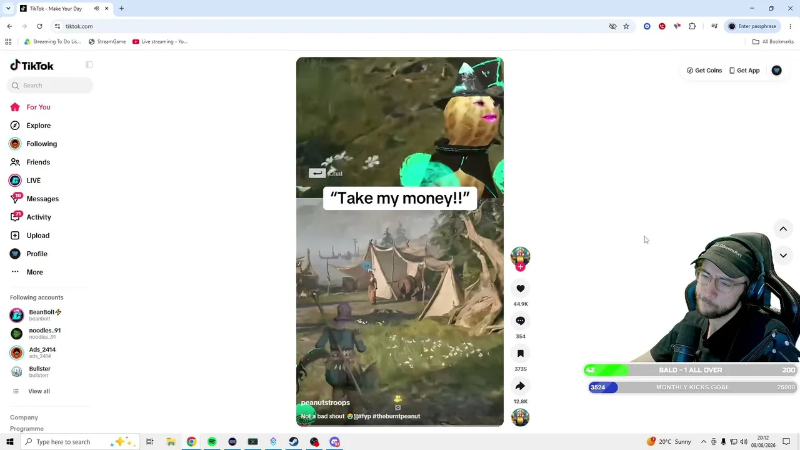This screenshot has width=800, height=450.
Task: Like the peanutstroops video with the heart
Action: (x=520, y=289)
